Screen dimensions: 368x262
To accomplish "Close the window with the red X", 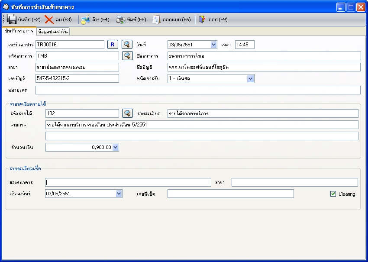I will coord(361,7).
